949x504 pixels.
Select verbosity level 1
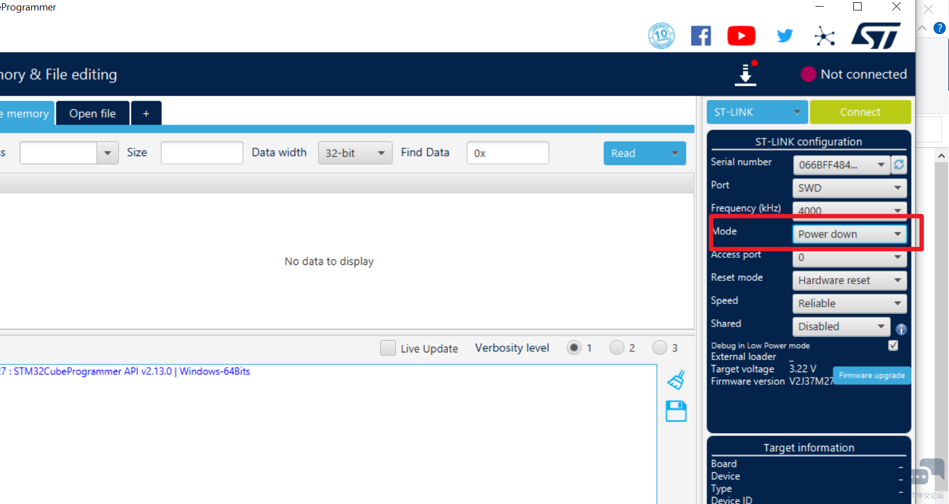point(573,347)
